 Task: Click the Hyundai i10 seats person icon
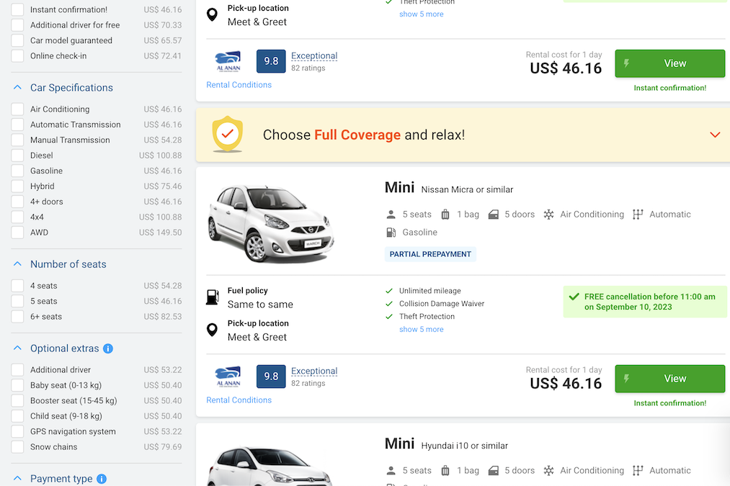391,471
